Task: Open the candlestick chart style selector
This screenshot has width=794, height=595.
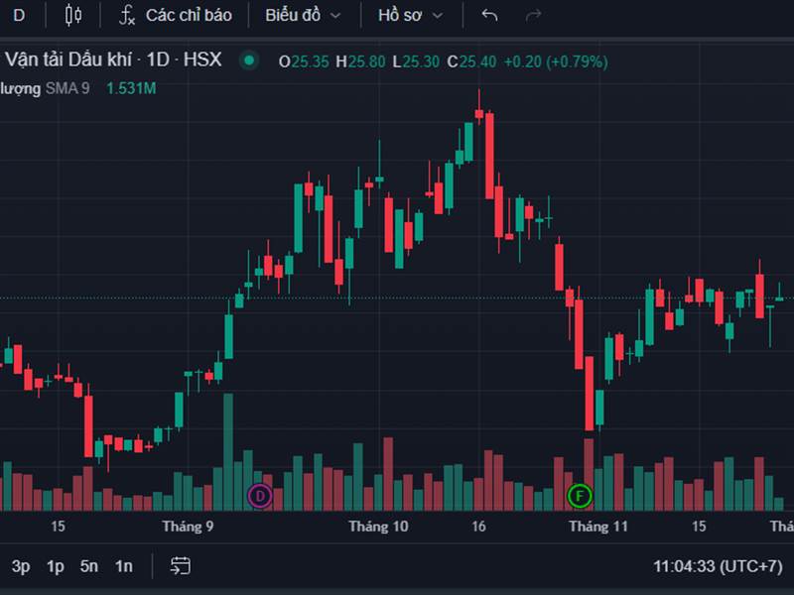Action: [72, 15]
